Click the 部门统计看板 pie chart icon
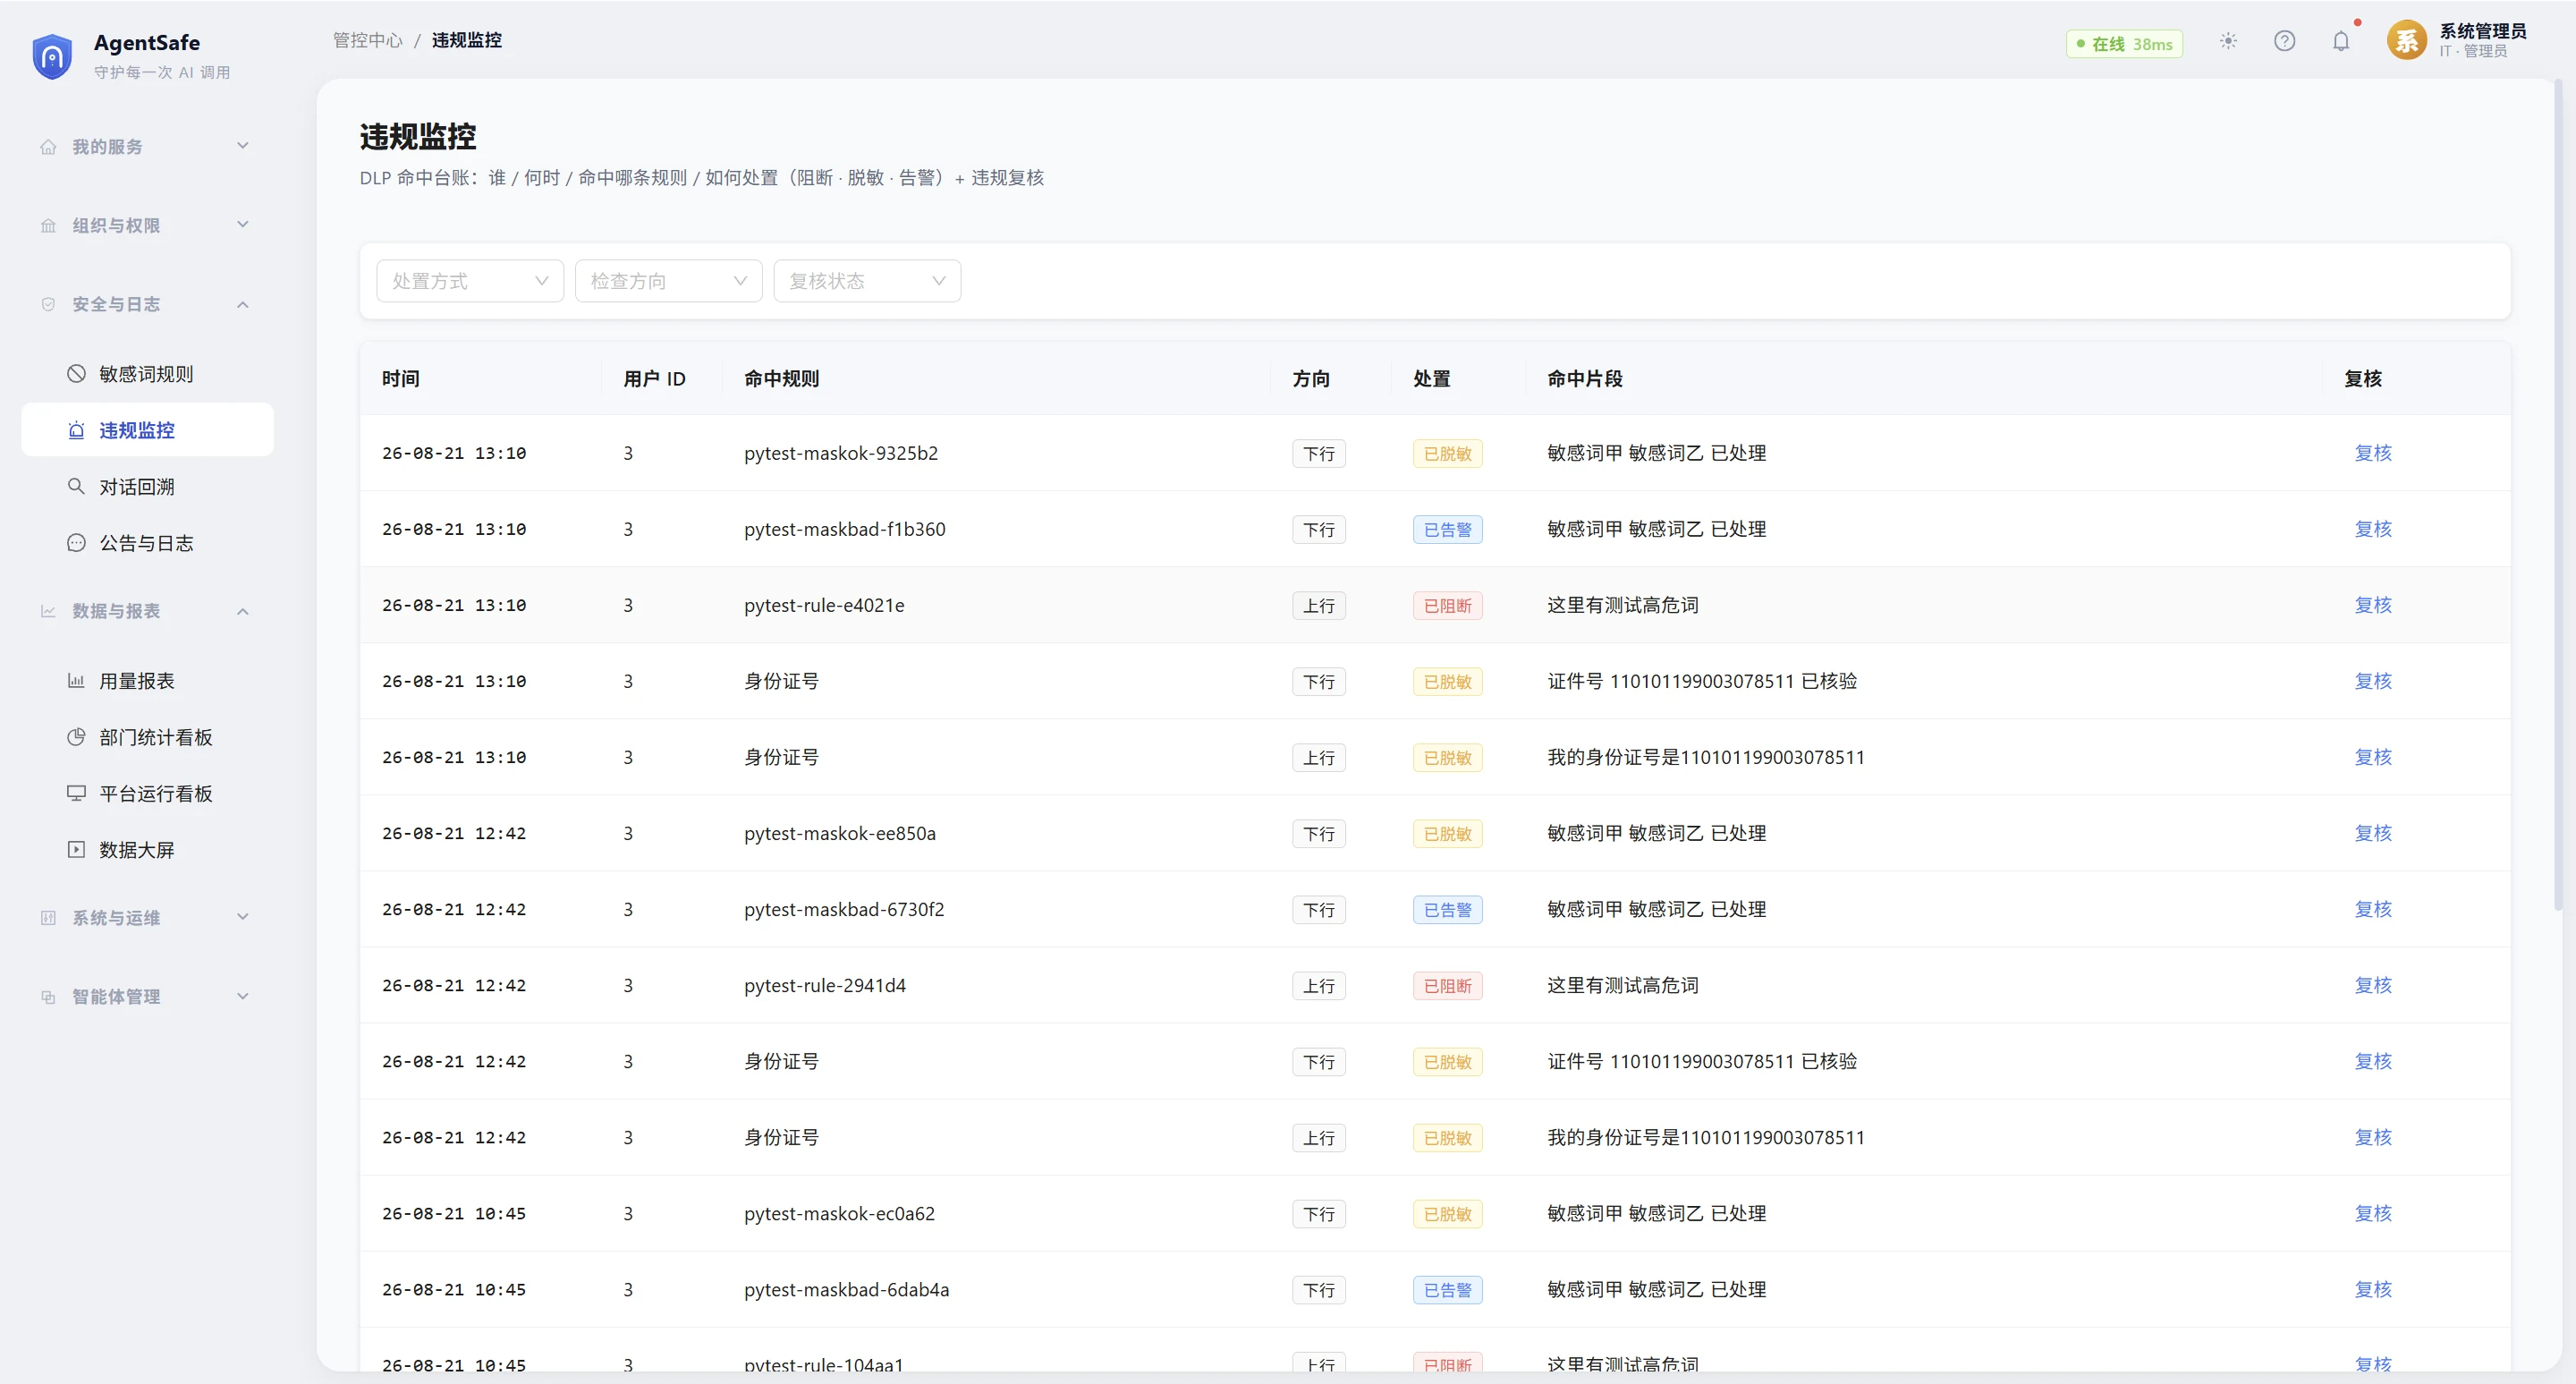2576x1384 pixels. pos(76,737)
